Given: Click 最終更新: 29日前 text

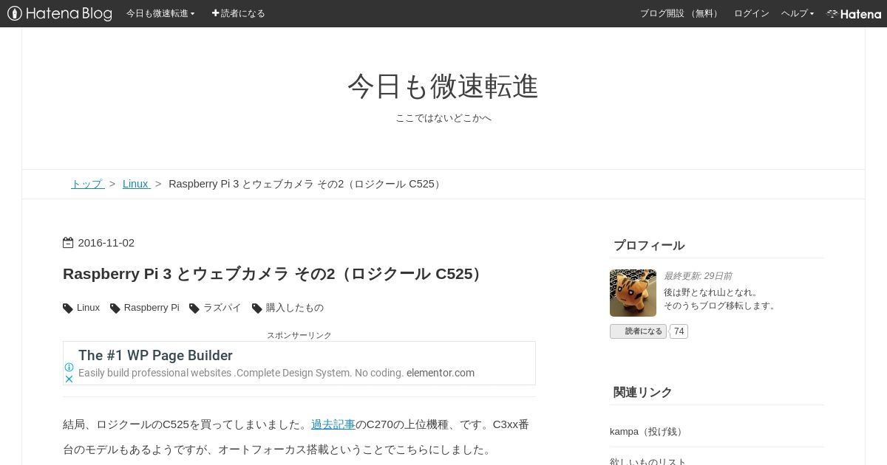Looking at the screenshot, I should 698,276.
